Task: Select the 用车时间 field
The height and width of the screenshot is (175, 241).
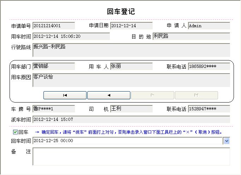Action: pyautogui.click(x=71, y=36)
